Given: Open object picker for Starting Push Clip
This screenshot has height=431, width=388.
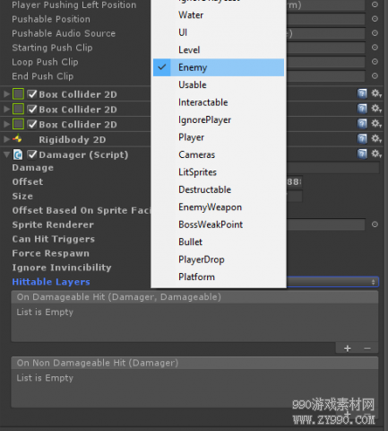Looking at the screenshot, I should pyautogui.click(x=375, y=48).
